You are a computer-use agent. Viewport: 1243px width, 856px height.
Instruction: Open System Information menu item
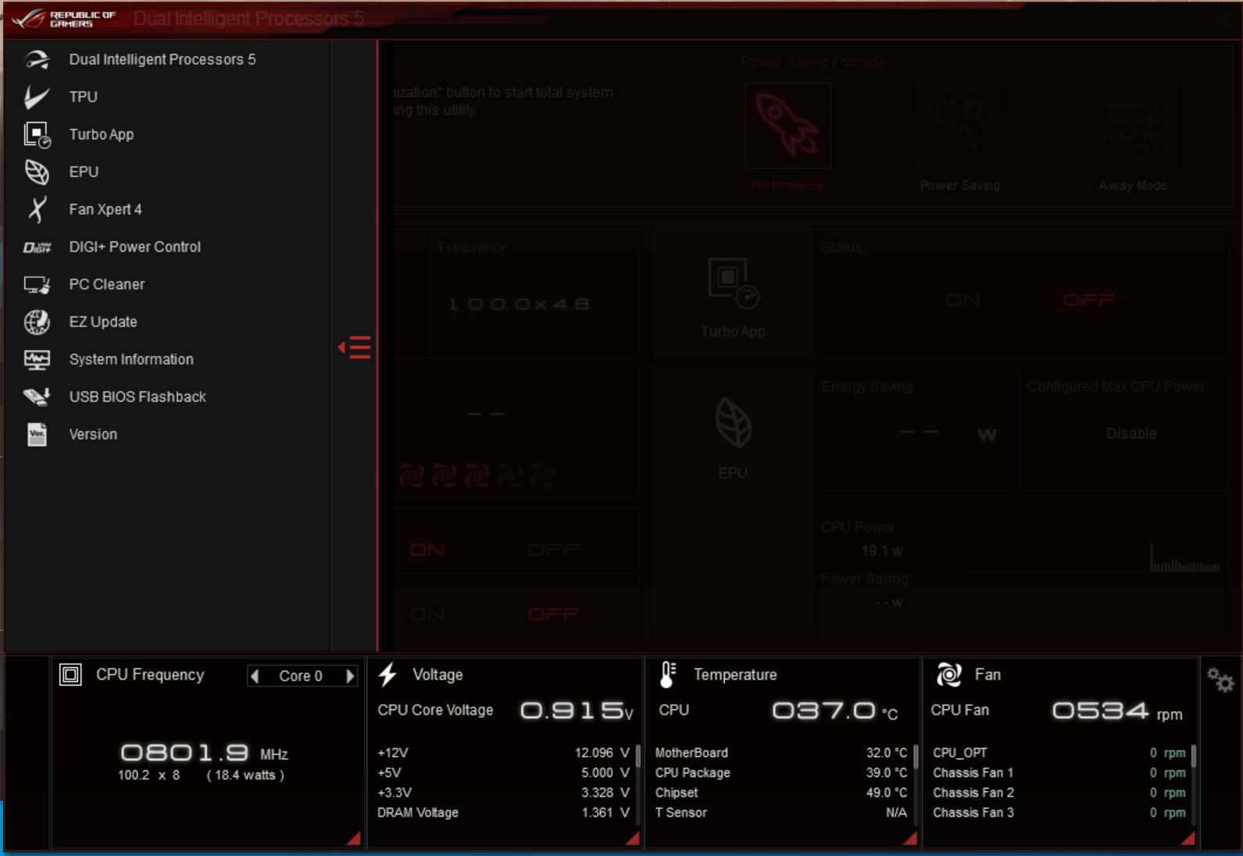(131, 359)
